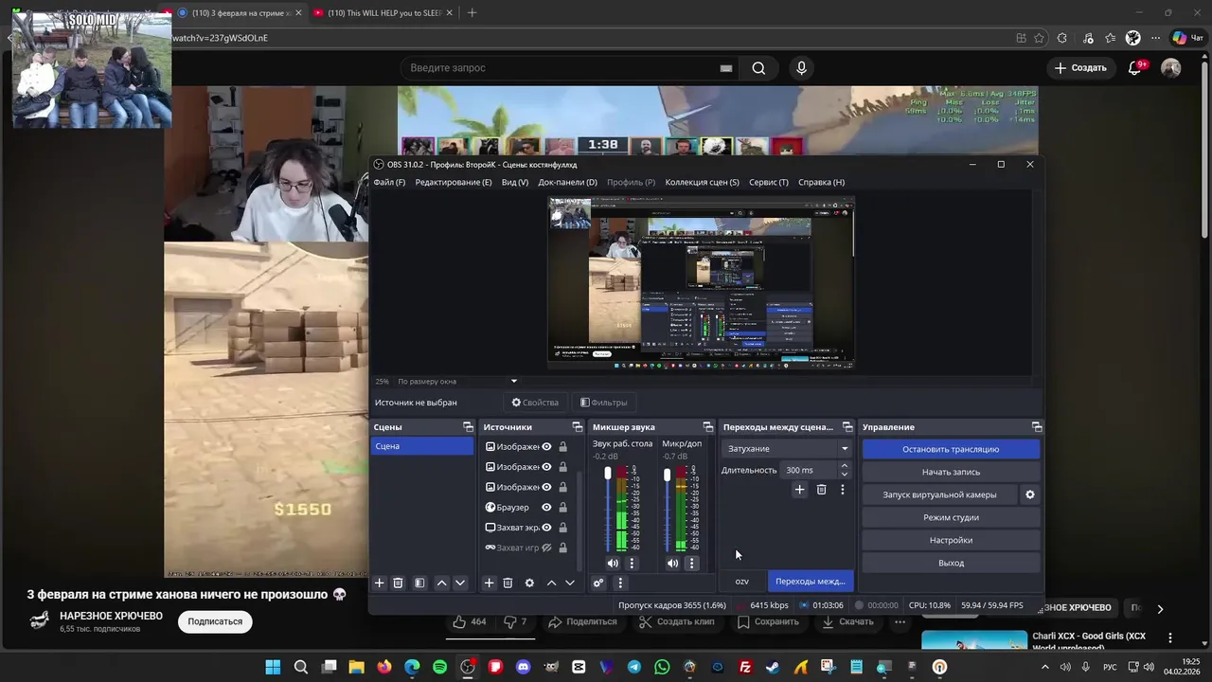This screenshot has height=682, width=1212.
Task: Toggle lock on Захват игр source
Action: [x=563, y=547]
